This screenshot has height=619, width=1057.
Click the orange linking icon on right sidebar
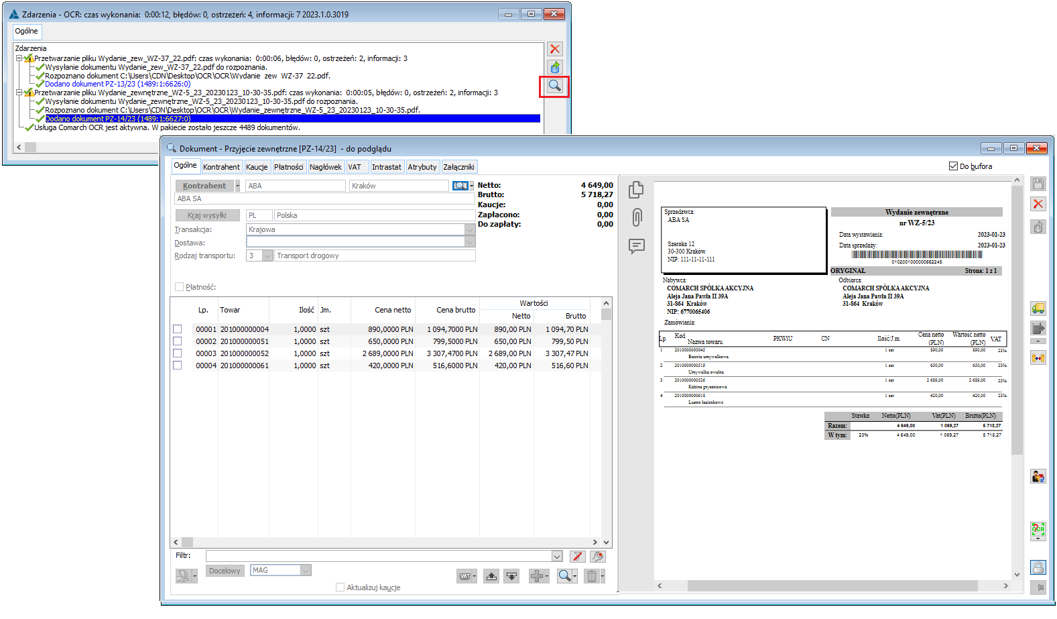click(1038, 358)
